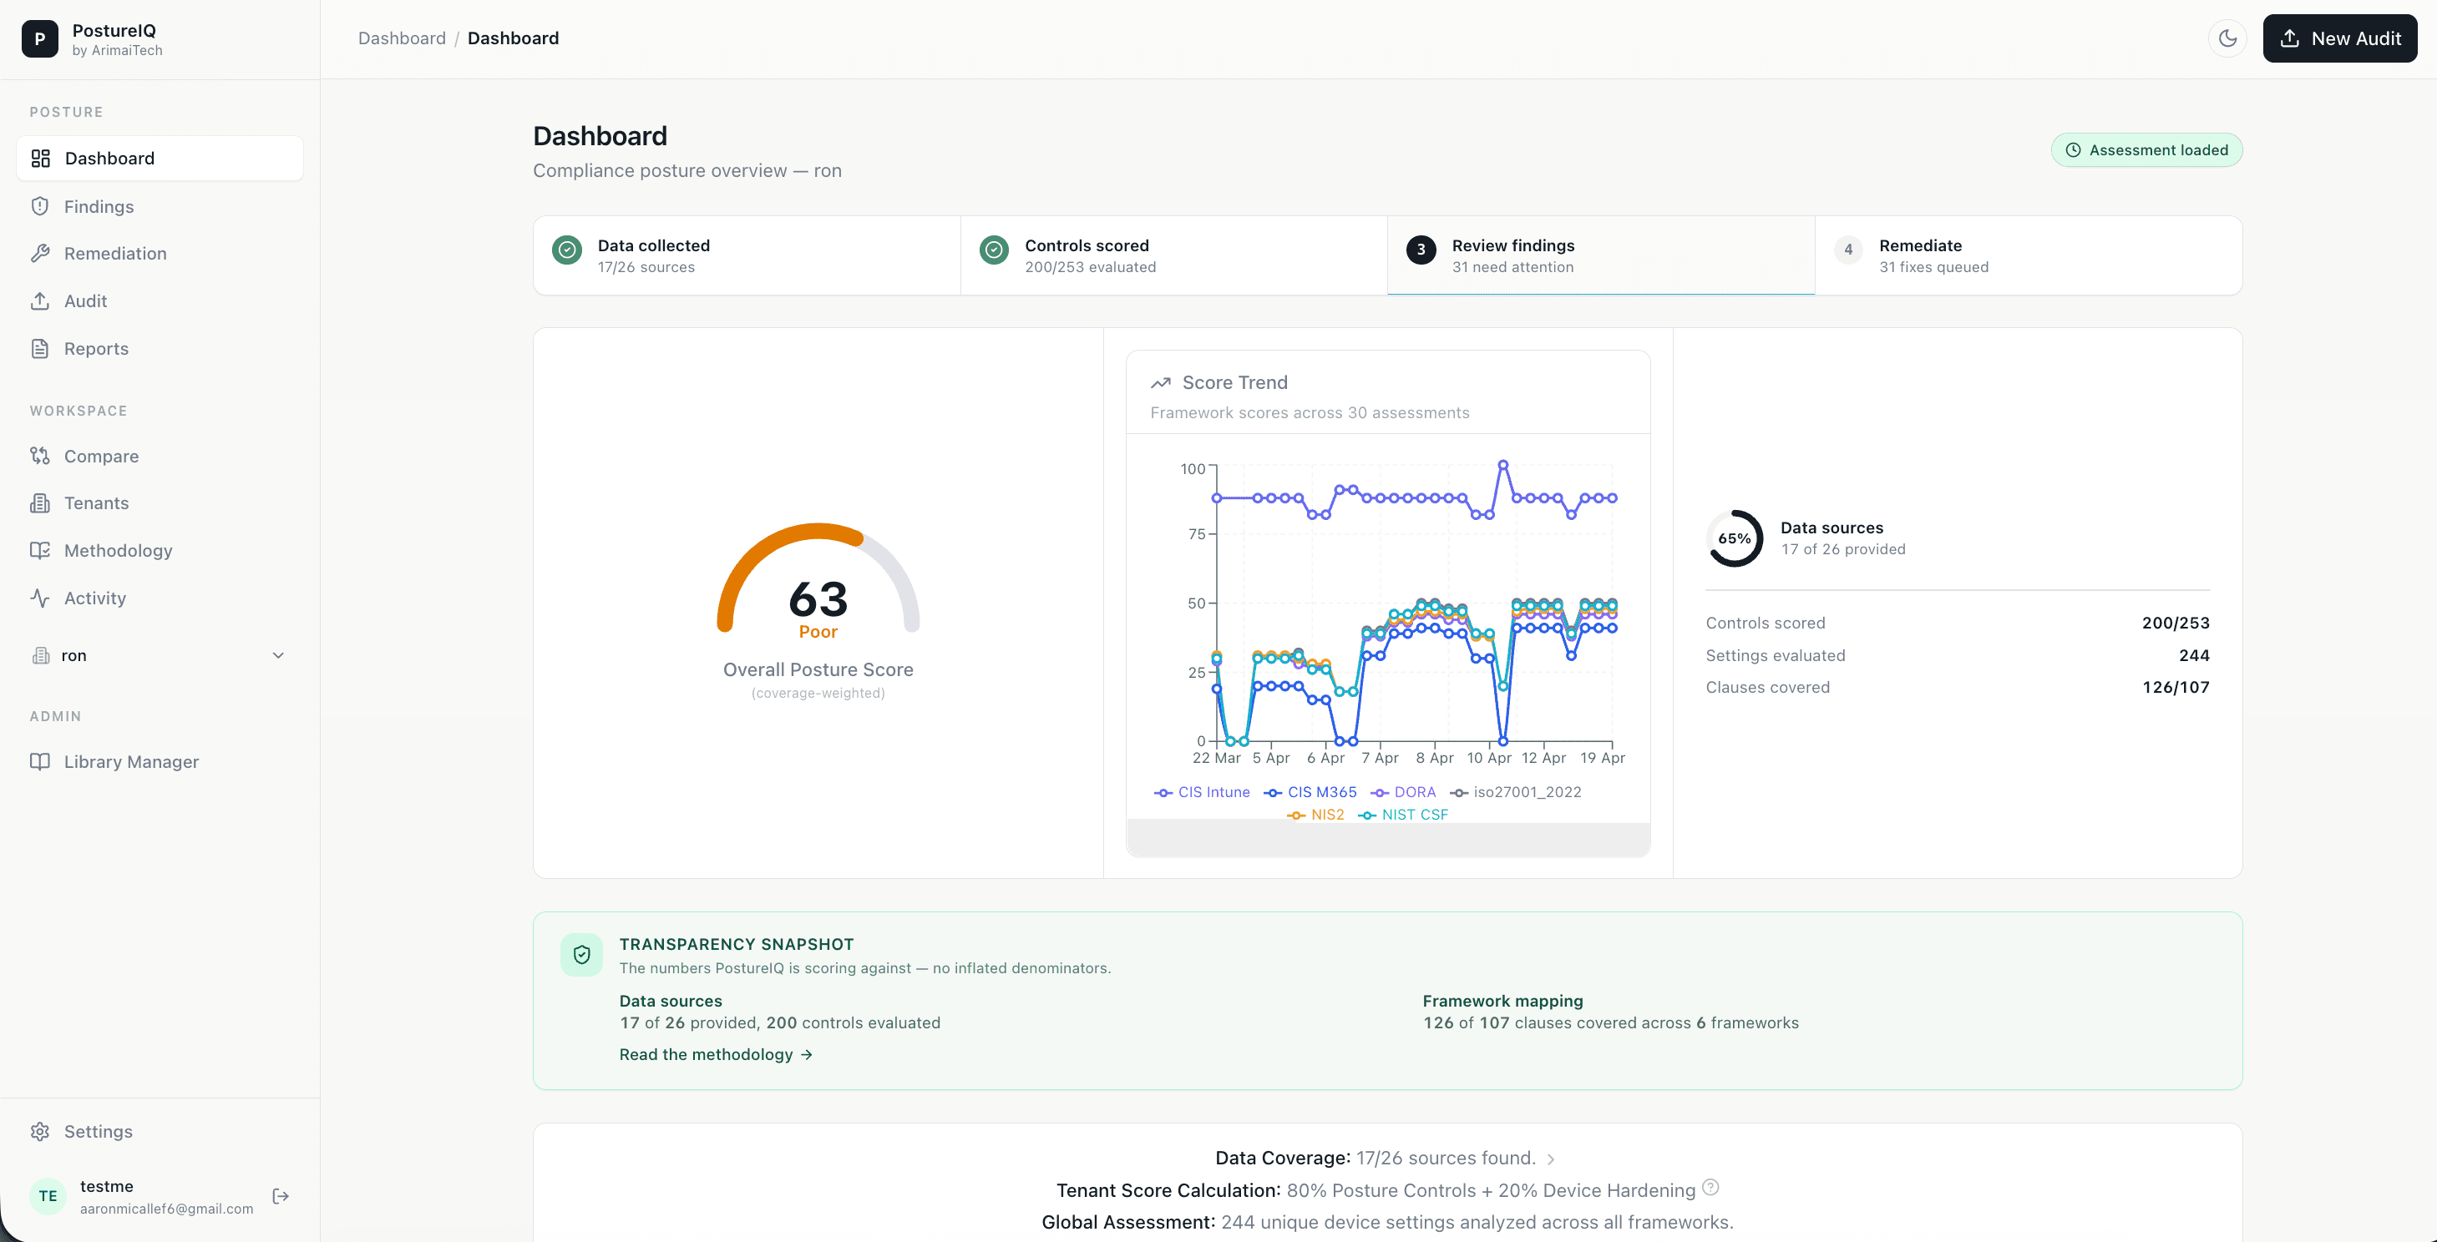Click the Assessment loaded status badge
Viewport: 2437px width, 1242px height.
pyautogui.click(x=2146, y=150)
